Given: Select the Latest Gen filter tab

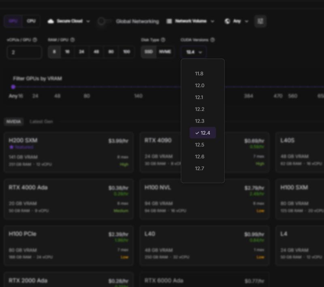Looking at the screenshot, I should pyautogui.click(x=41, y=122).
